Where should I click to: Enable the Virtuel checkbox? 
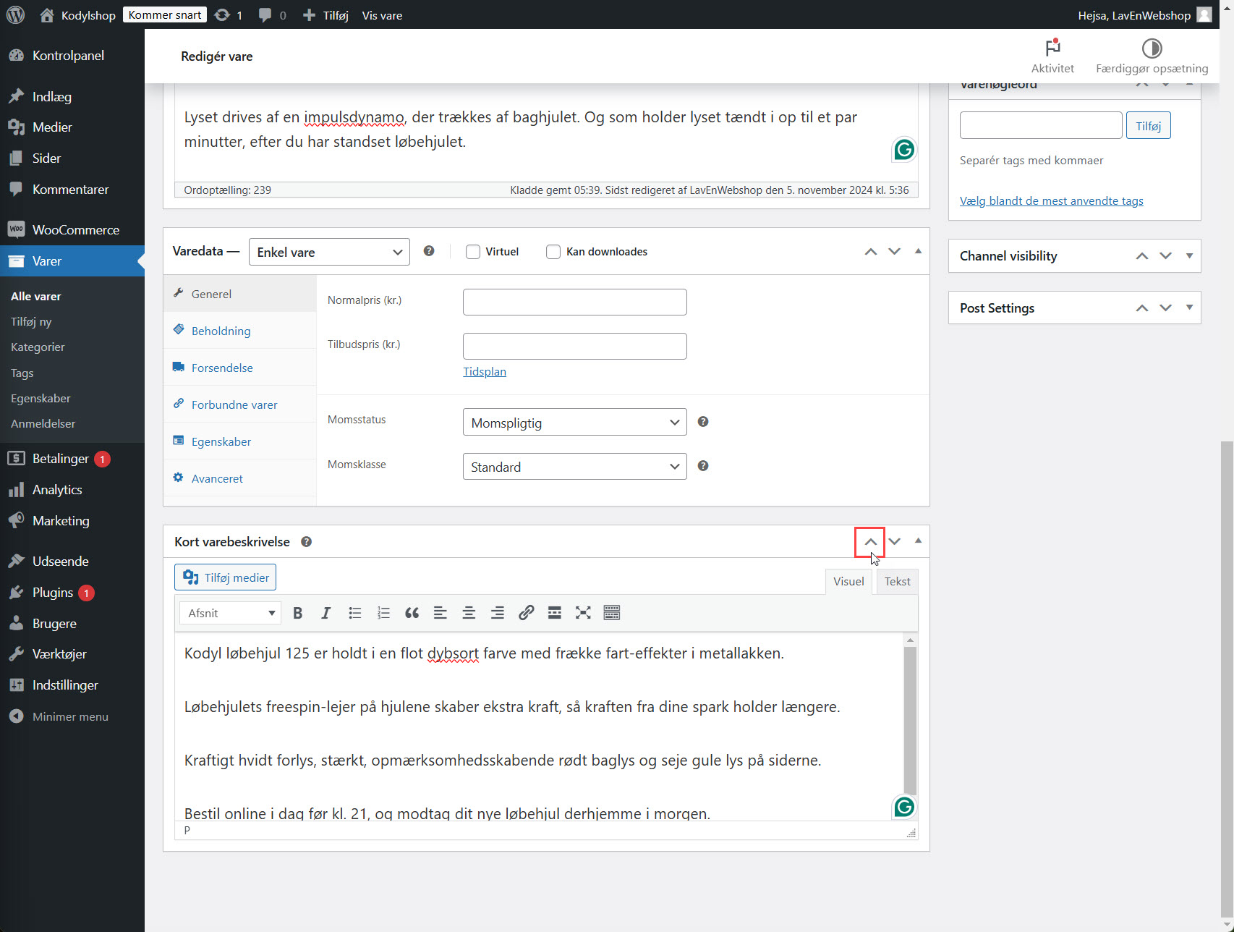[x=473, y=251]
